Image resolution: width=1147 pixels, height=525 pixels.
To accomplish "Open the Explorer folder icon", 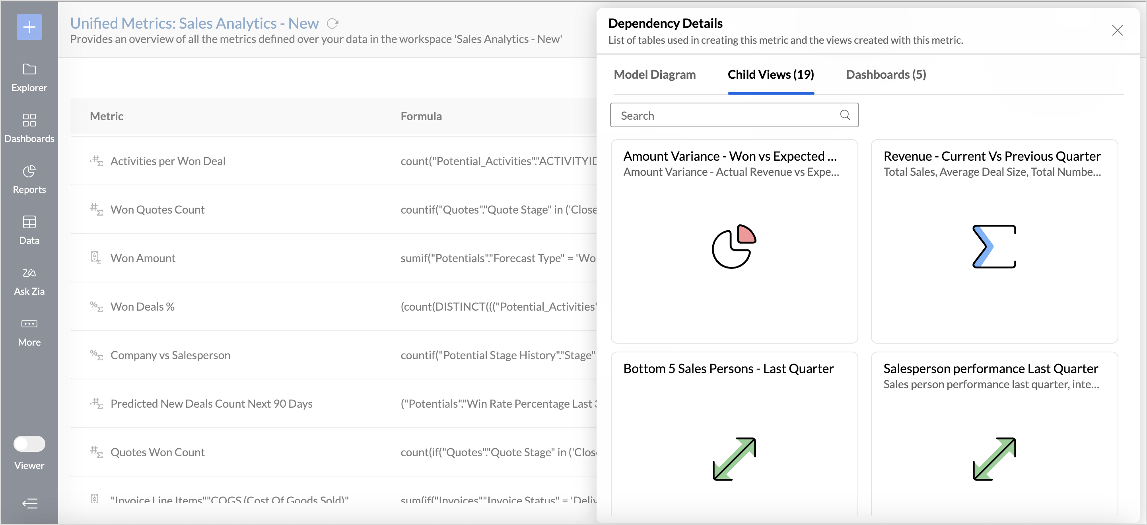I will click(29, 69).
